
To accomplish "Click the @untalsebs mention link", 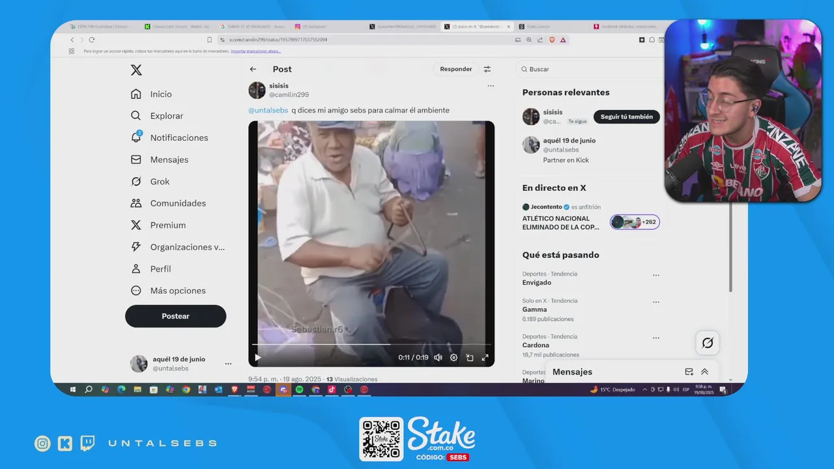I will tap(268, 110).
